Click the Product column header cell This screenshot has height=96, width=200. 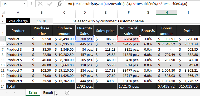tap(18, 31)
